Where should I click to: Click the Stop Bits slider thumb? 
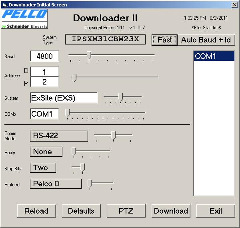click(82, 167)
